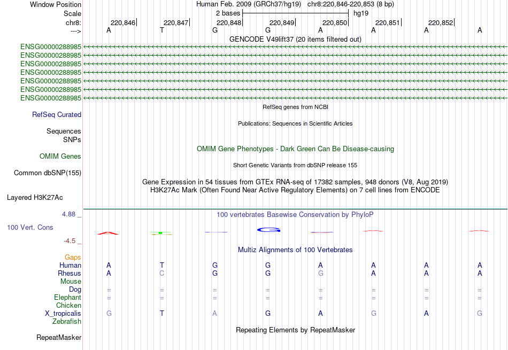Click the ---> strand direction arrow label

pyautogui.click(x=75, y=31)
